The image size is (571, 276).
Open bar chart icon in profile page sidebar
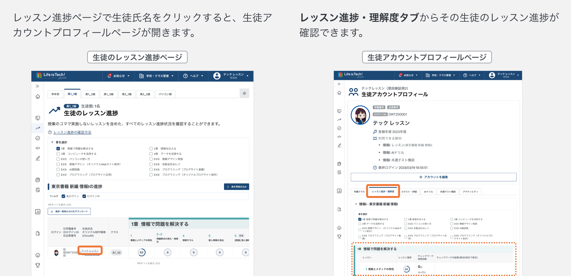tap(339, 191)
